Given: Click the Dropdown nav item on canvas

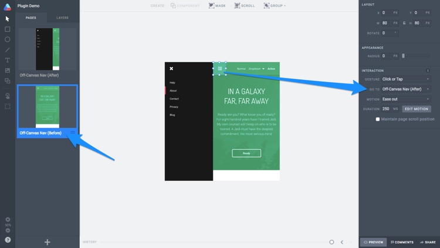Looking at the screenshot, I should tap(256, 69).
